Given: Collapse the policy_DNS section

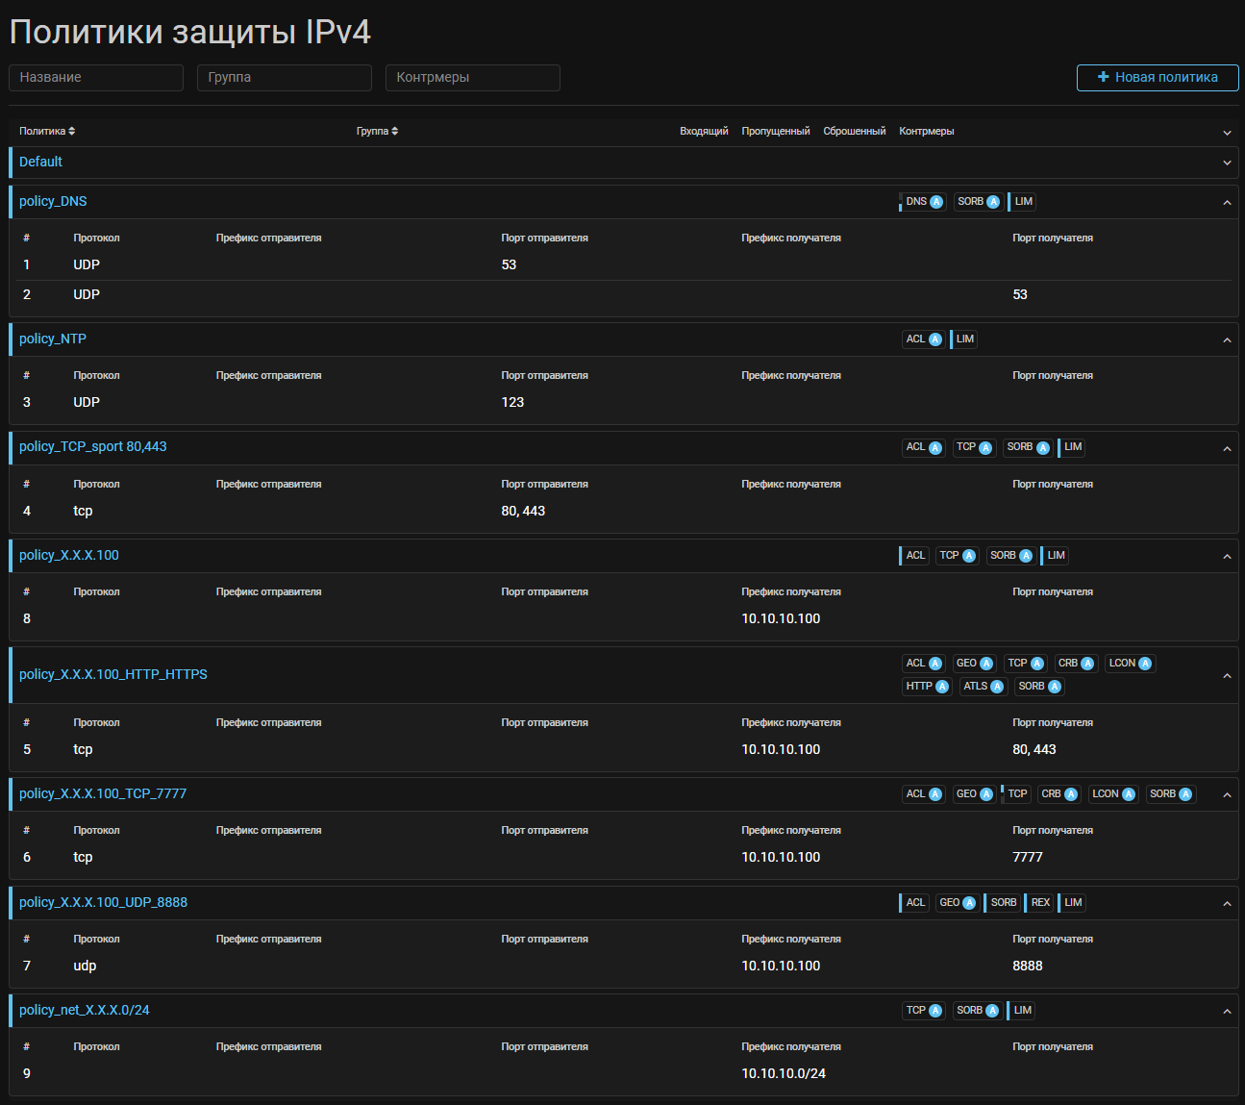Looking at the screenshot, I should (1227, 203).
